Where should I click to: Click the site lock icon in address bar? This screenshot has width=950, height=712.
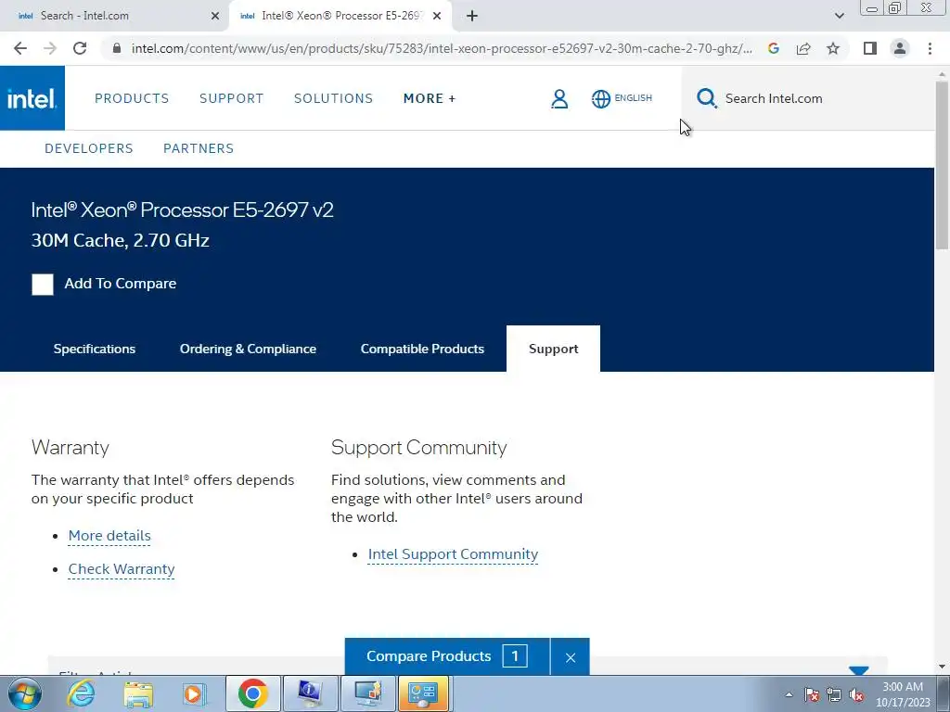pos(117,48)
